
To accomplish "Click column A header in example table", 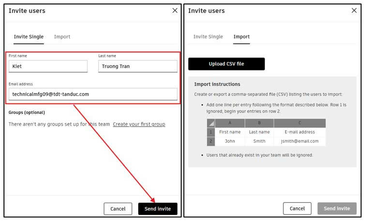I will 230,123.
